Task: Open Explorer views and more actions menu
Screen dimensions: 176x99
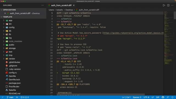Action: click(x=43, y=5)
